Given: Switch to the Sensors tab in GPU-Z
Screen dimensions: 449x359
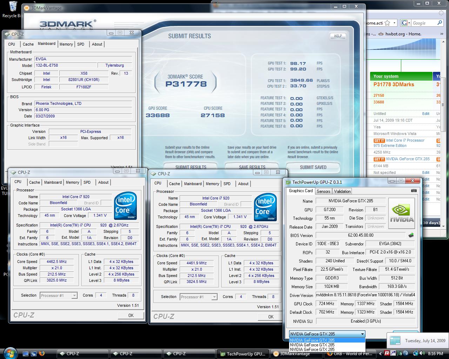Looking at the screenshot, I should coord(323,191).
